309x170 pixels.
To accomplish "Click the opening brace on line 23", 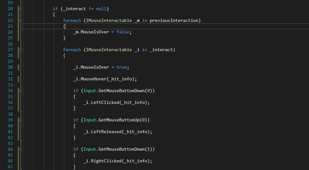I will click(x=64, y=26).
